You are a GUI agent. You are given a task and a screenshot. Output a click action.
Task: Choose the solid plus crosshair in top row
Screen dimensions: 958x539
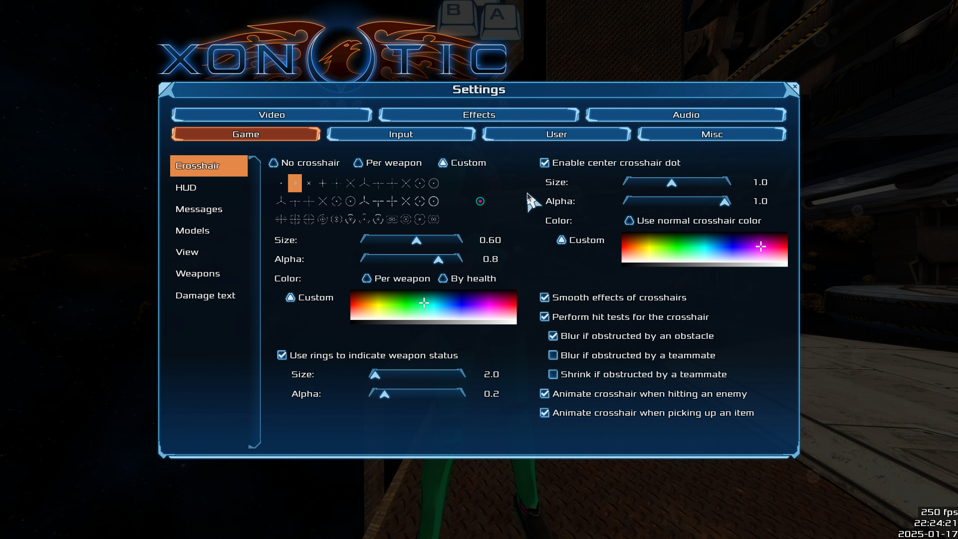coord(323,183)
